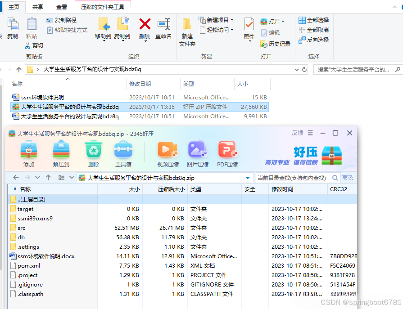This screenshot has height=309, width=403.
Task: Select the 9,991 KB Word document row
Action: 140,116
